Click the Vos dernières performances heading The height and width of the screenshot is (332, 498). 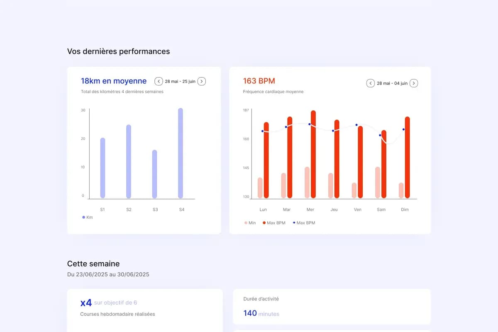[119, 51]
